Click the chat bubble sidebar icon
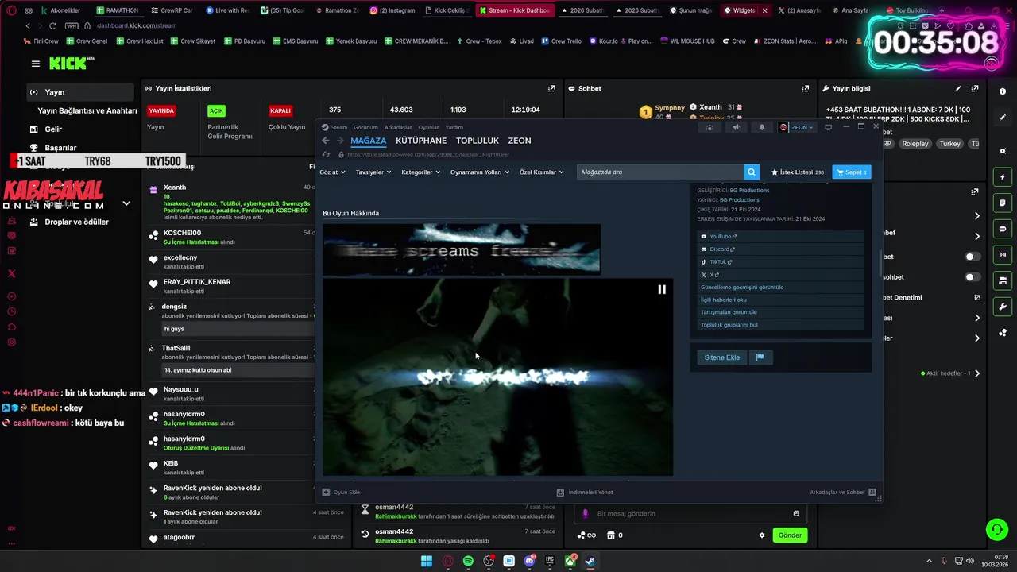 pos(1003,229)
